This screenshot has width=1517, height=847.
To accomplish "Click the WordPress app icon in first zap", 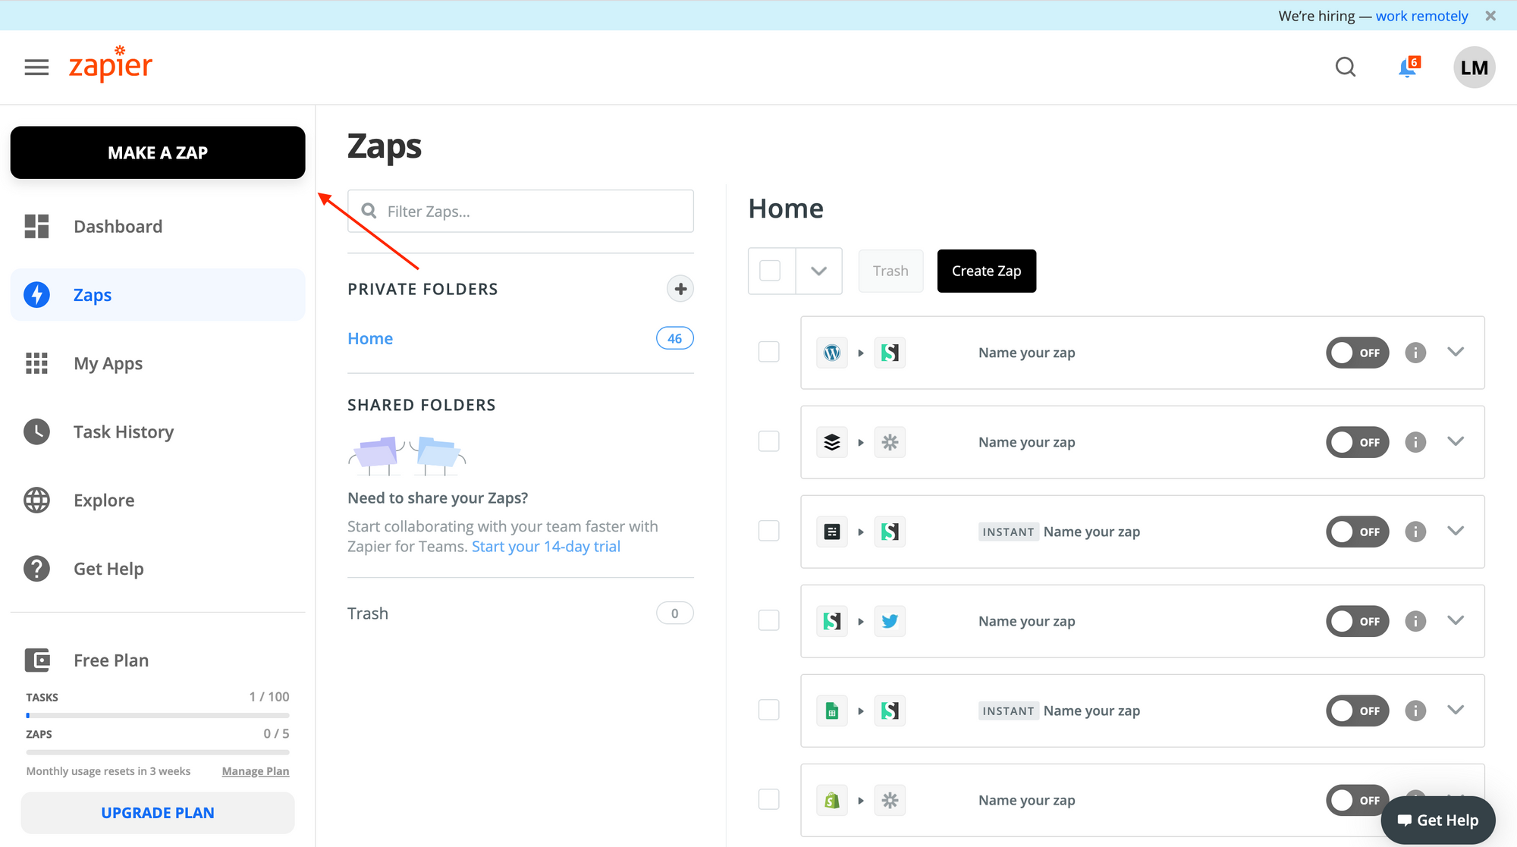I will click(831, 353).
